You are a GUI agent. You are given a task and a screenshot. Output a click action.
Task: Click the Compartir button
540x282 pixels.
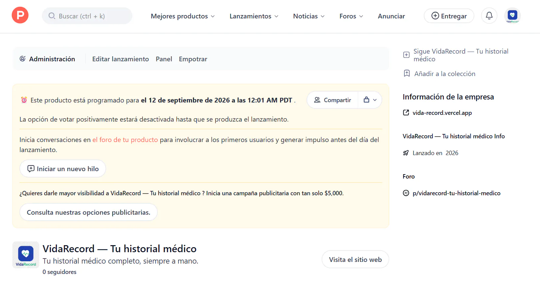[x=332, y=100]
